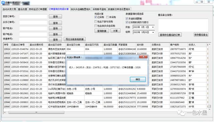Viewport: 214px width, 122px height.
Task: Open the 售后处理 tab
Action: (x=22, y=9)
